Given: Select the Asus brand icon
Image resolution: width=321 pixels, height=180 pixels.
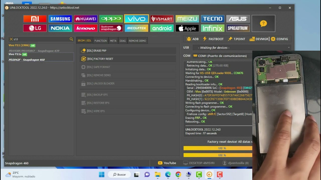Looking at the screenshot, I should click(238, 19).
